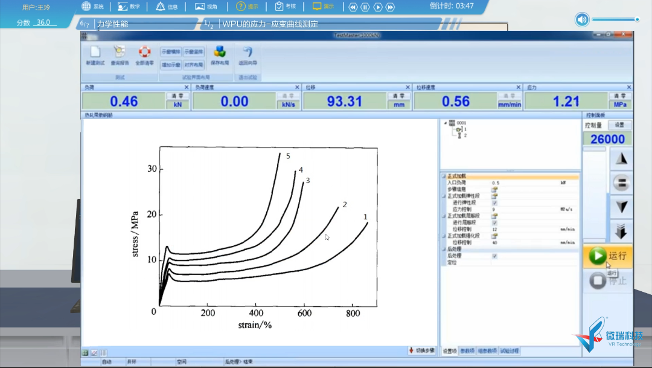Click the rewind playback button
This screenshot has height=368, width=652.
coord(353,7)
